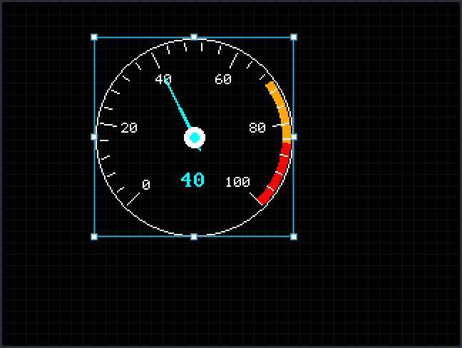Click the scale label "60"

[x=223, y=79]
